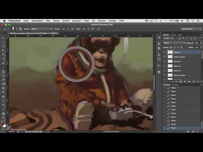Open the Fenster menu
Viewport: 203px width, 152px height.
(x=112, y=21)
